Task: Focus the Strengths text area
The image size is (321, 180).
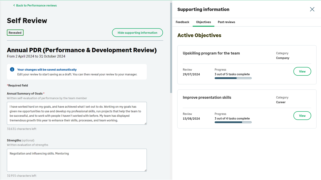Action: pyautogui.click(x=77, y=160)
